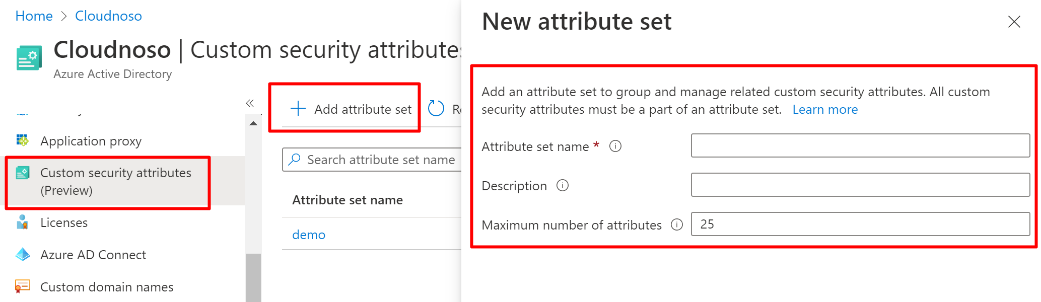Focus the Attribute set name field
Image resolution: width=1041 pixels, height=302 pixels.
point(860,146)
